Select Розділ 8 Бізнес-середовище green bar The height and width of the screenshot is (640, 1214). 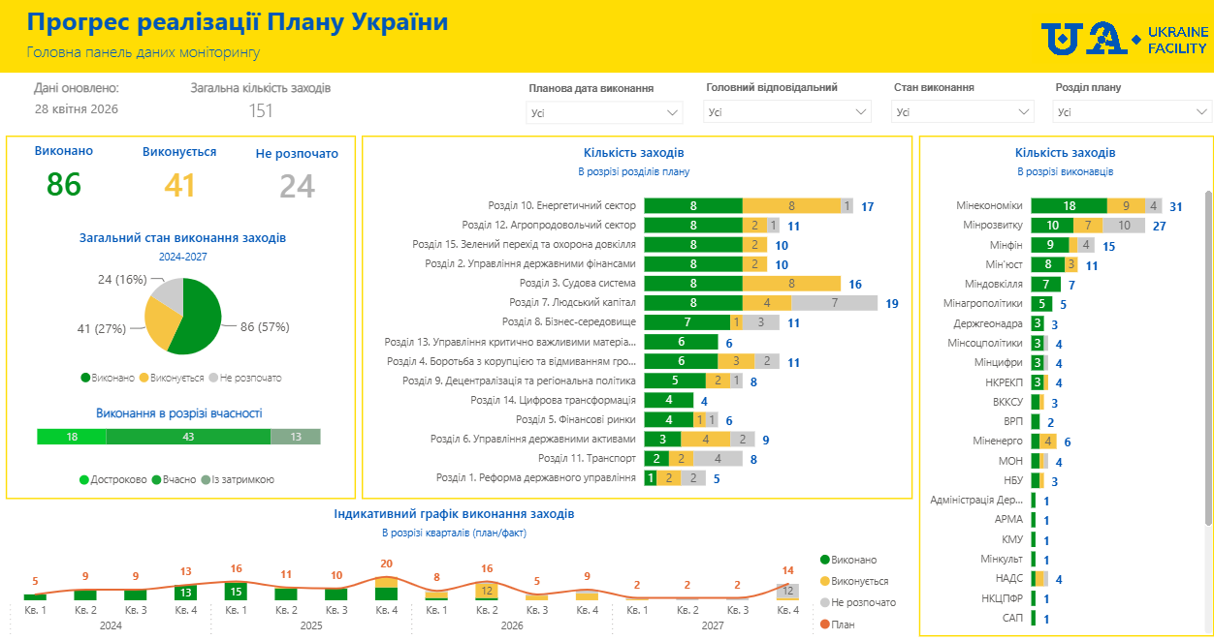tap(687, 322)
